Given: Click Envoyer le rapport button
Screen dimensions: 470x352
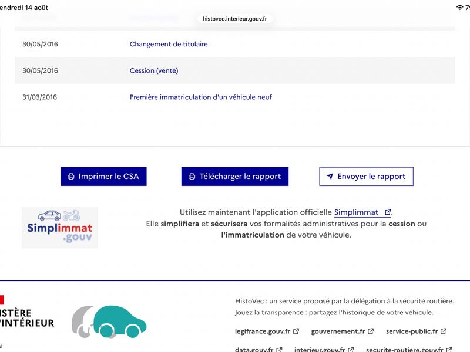Looking at the screenshot, I should (x=366, y=177).
